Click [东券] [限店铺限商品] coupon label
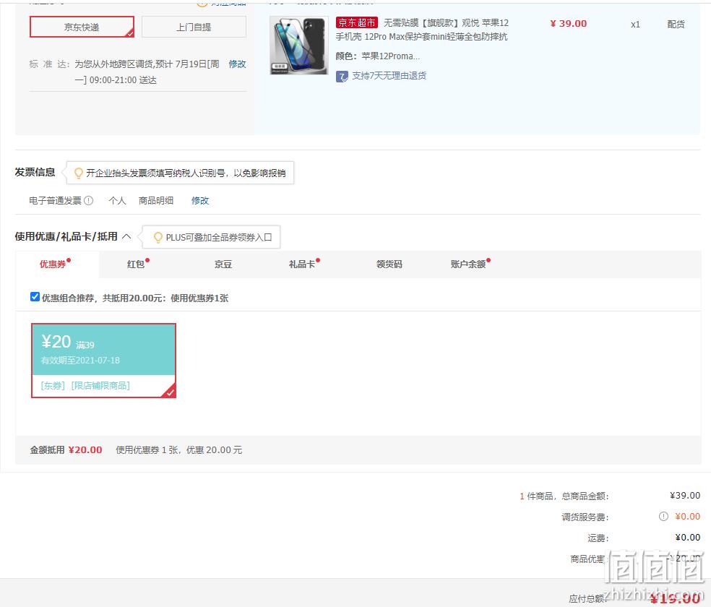Image resolution: width=711 pixels, height=607 pixels. (x=85, y=386)
